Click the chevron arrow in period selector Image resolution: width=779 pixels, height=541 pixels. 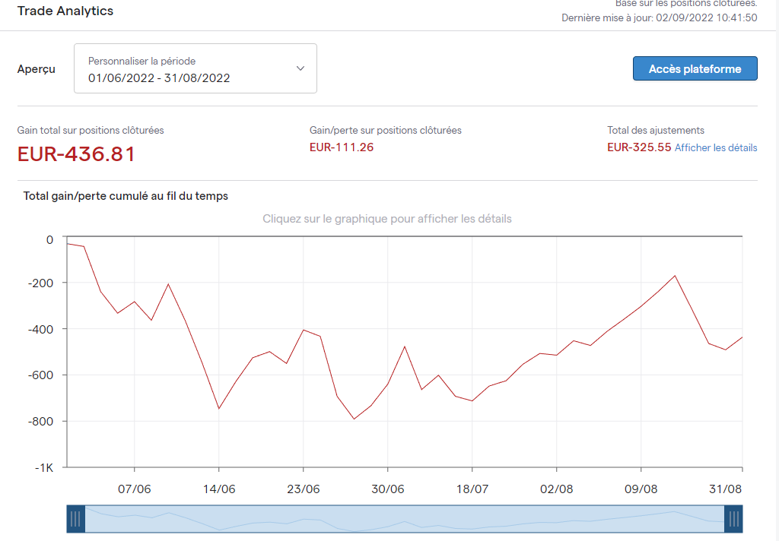(300, 68)
